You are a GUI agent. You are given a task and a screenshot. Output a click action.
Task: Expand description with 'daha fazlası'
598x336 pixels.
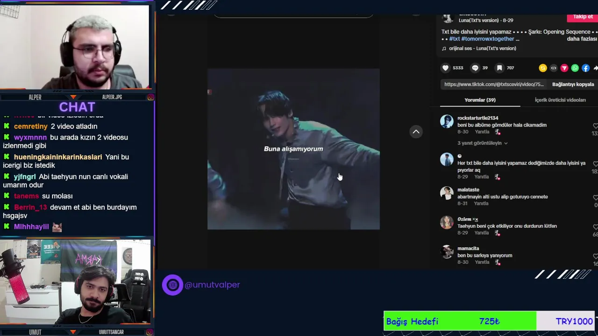click(x=582, y=39)
